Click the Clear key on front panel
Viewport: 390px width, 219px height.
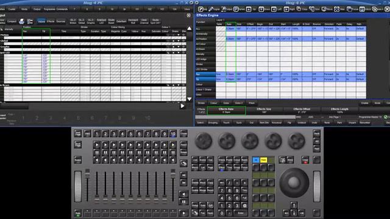pyautogui.click(x=305, y=159)
